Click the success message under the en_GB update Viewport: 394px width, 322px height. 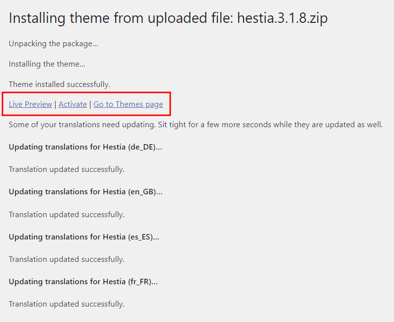click(x=66, y=215)
